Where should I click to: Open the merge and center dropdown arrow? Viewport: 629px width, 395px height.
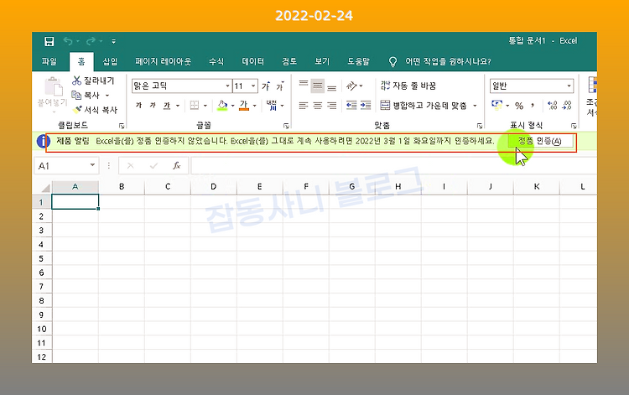[475, 106]
